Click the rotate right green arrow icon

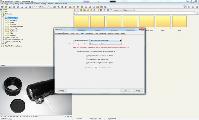[x=82, y=7]
